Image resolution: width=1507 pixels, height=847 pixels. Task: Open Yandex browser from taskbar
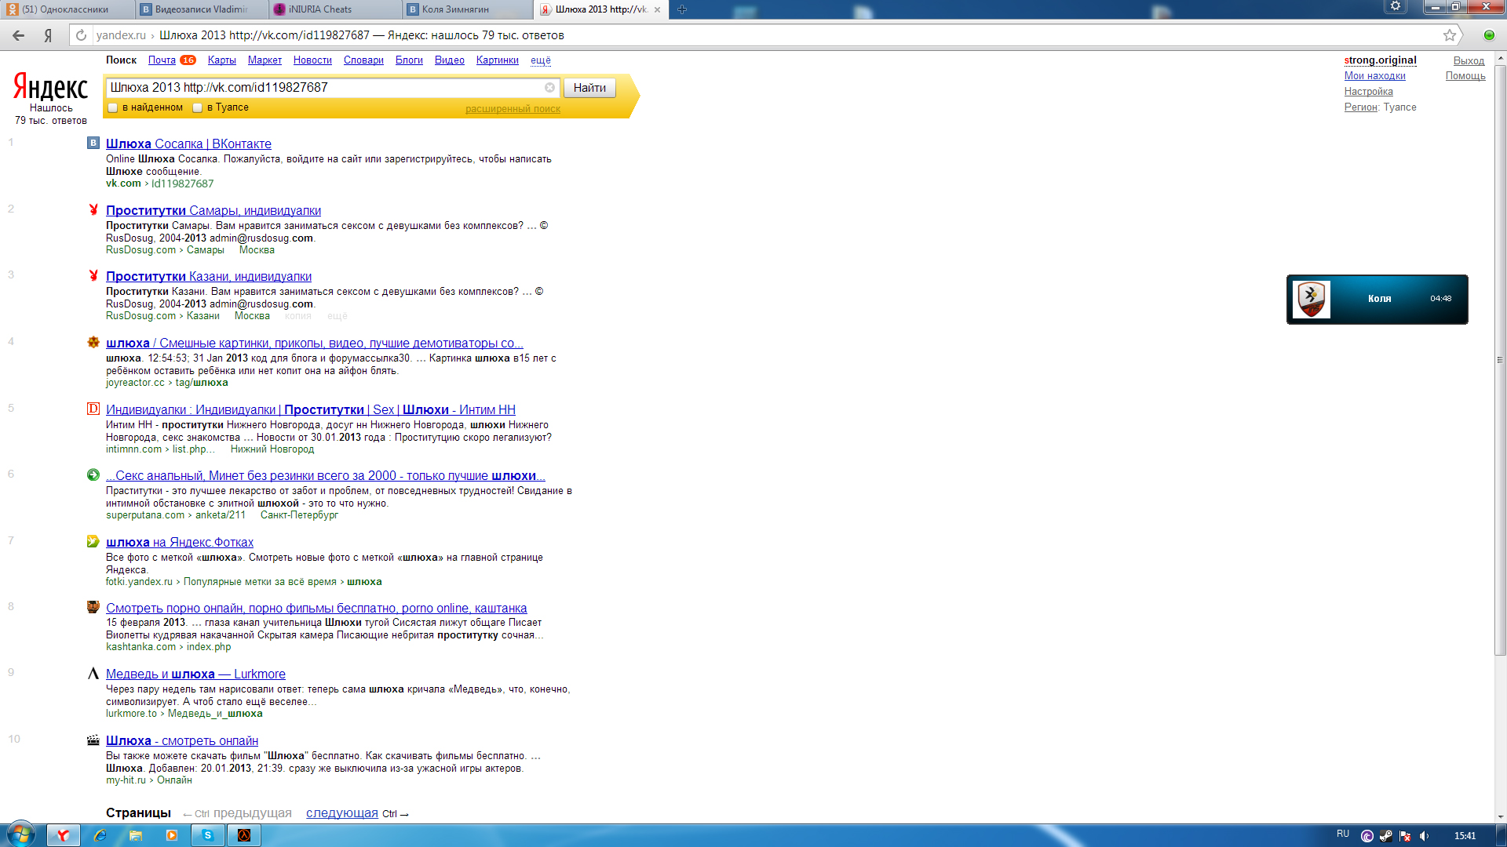click(x=63, y=835)
